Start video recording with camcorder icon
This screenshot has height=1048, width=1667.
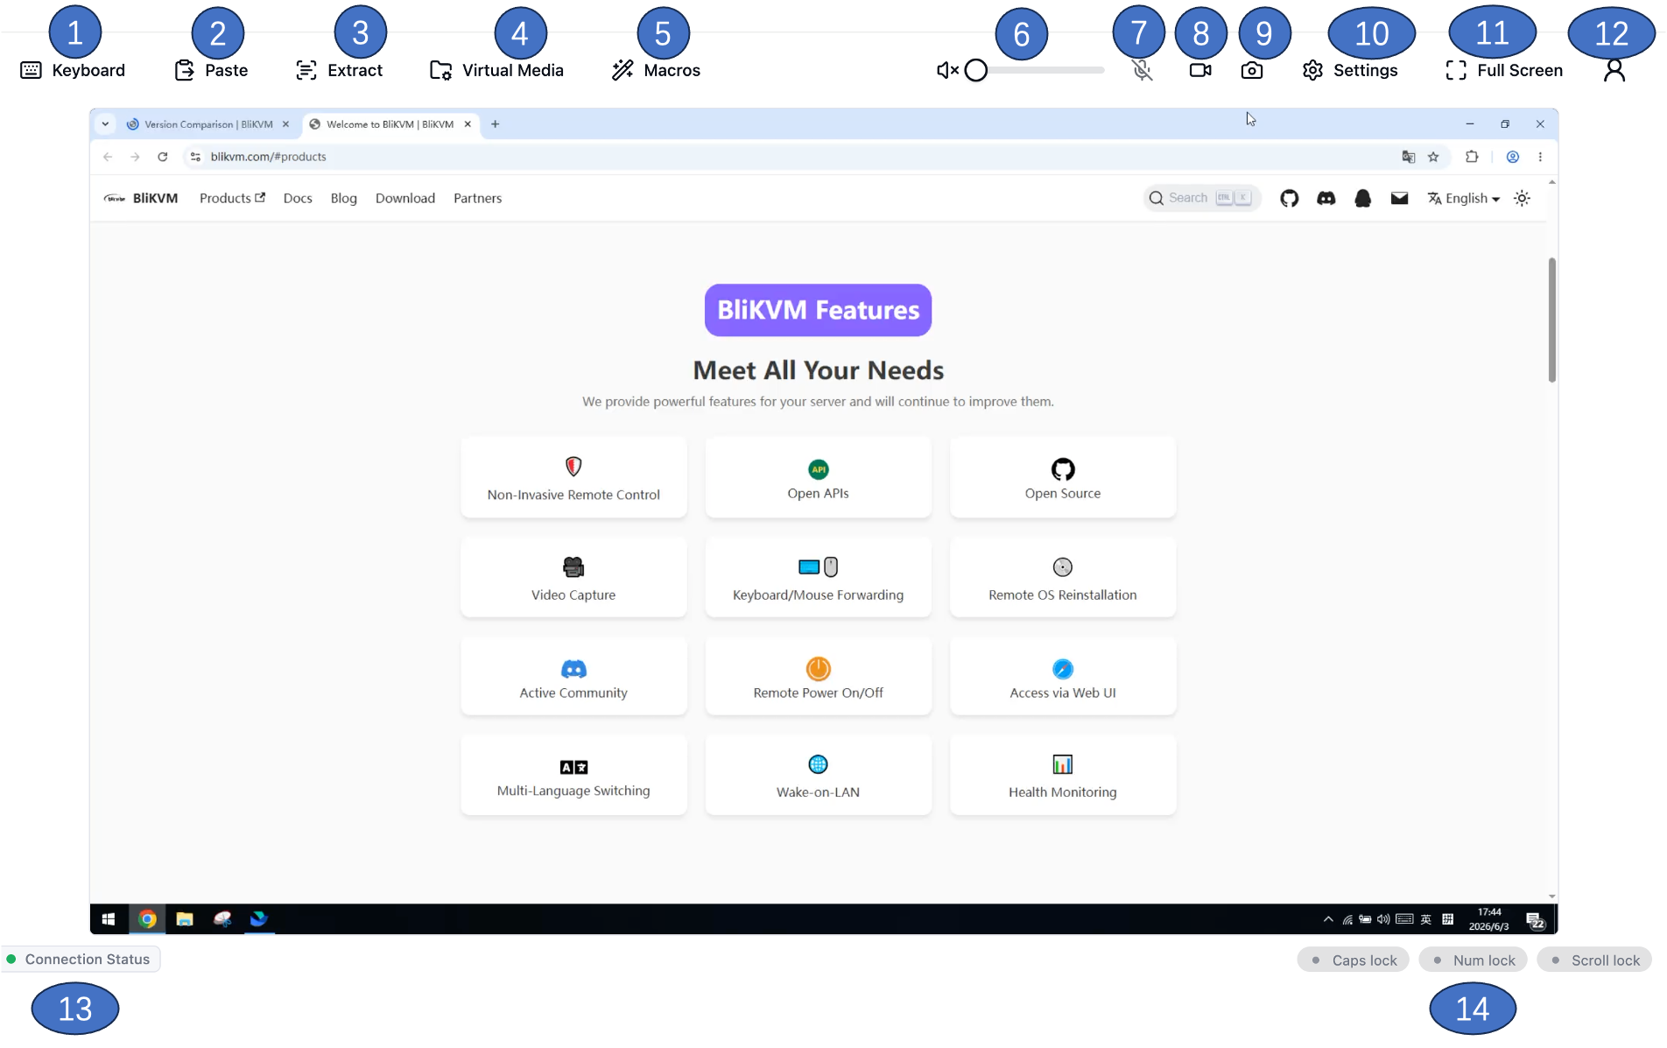pyautogui.click(x=1200, y=70)
